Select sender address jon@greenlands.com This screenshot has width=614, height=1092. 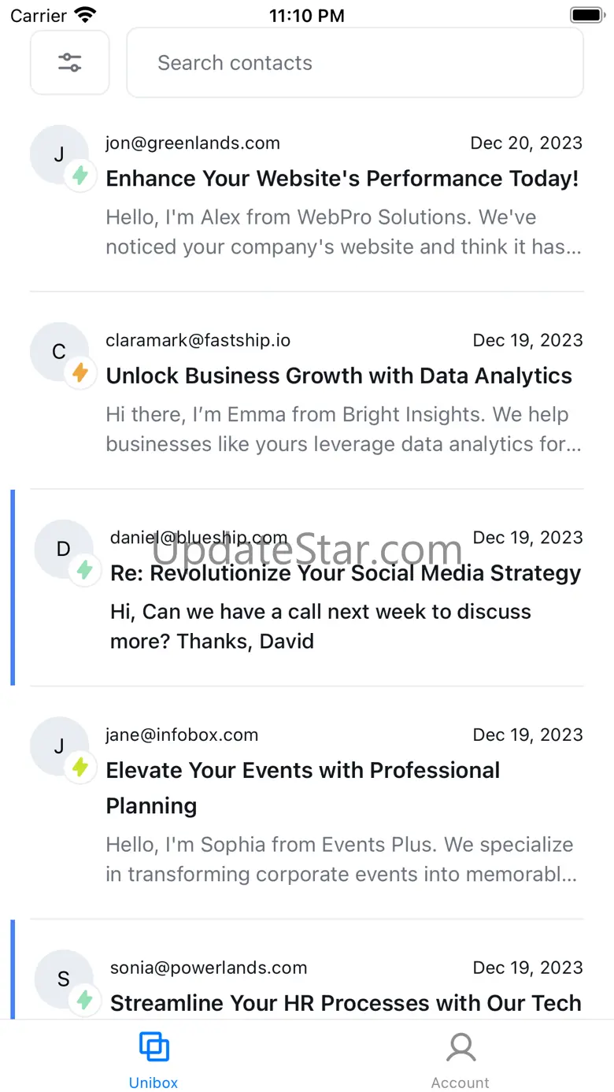point(193,143)
